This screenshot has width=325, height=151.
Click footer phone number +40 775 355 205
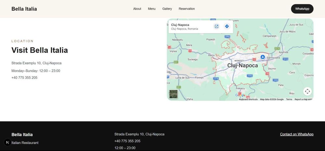click(x=127, y=141)
